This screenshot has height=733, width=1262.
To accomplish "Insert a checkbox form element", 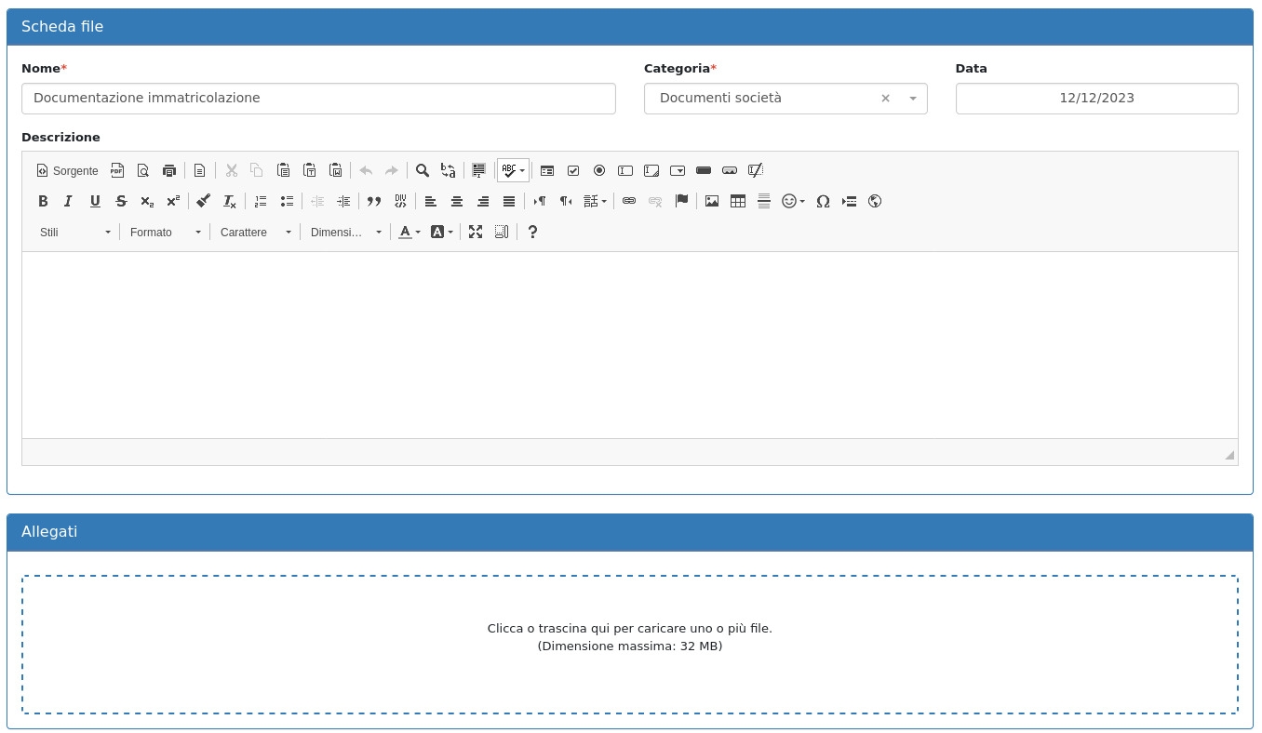I will pos(573,170).
